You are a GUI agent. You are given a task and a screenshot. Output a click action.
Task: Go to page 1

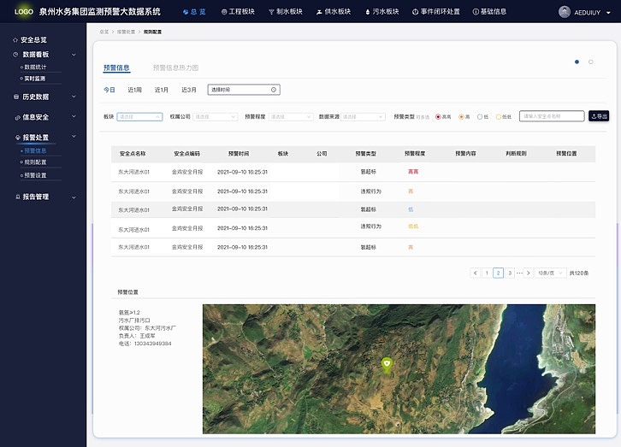tap(487, 273)
